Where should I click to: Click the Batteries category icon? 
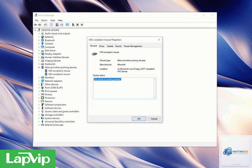point(43,37)
